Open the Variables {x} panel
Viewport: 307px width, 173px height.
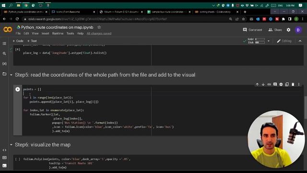tap(4, 63)
